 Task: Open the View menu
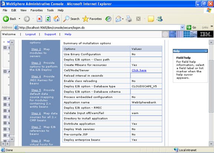[23, 10]
